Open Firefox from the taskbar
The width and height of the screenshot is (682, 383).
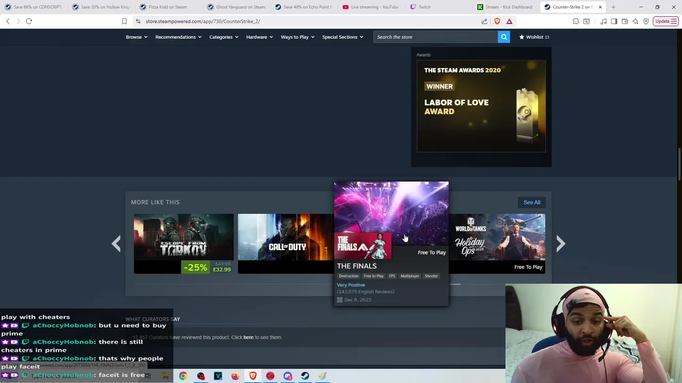(x=235, y=376)
